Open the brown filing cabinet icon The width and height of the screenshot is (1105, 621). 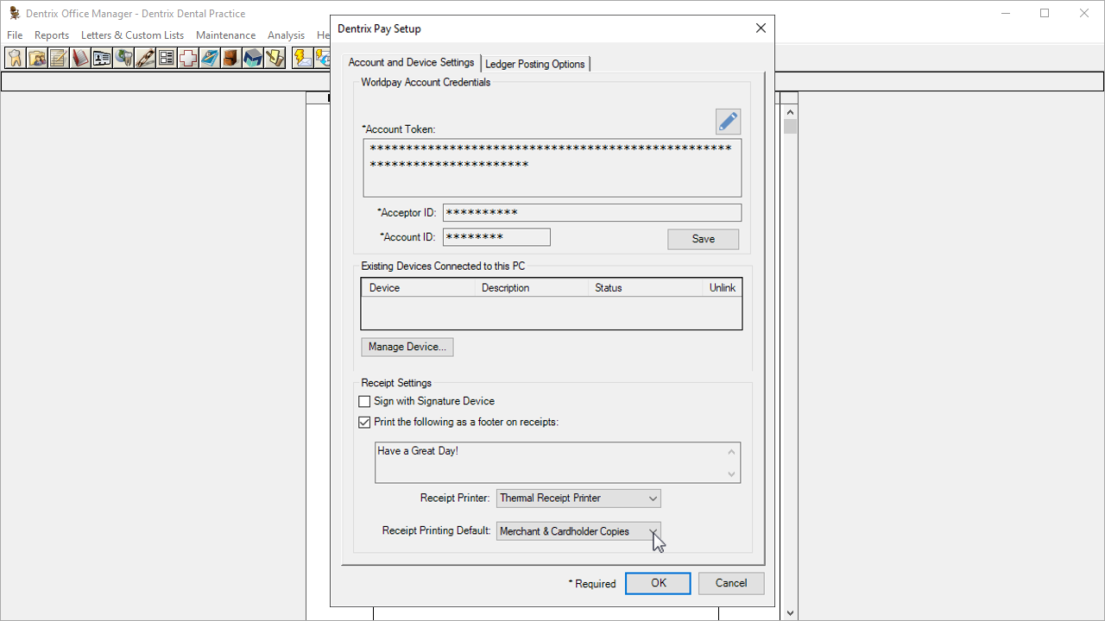pos(230,58)
